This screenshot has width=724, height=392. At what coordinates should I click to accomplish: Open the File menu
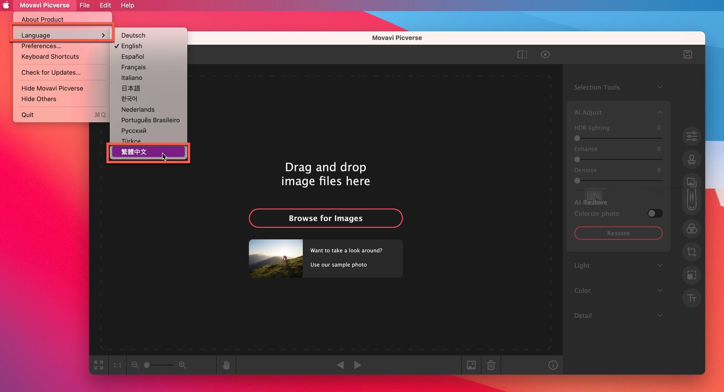click(84, 5)
